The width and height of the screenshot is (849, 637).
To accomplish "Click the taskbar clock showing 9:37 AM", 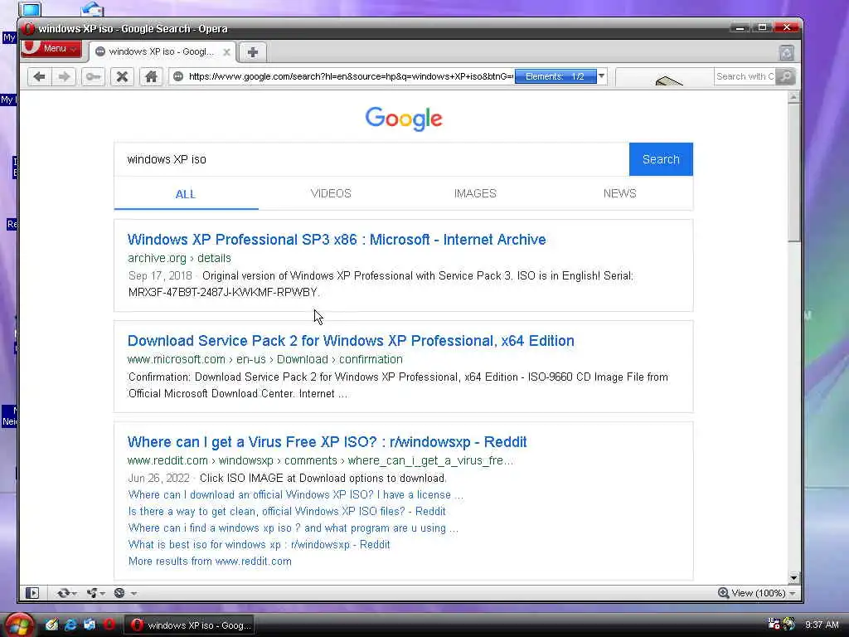I will point(822,625).
